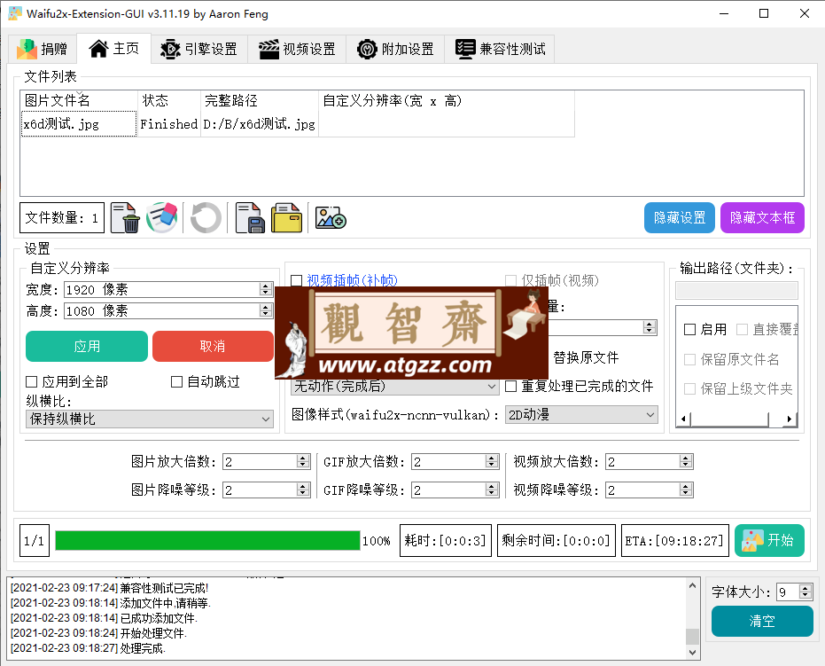
Task: Click the 状态 column header
Action: coord(169,100)
